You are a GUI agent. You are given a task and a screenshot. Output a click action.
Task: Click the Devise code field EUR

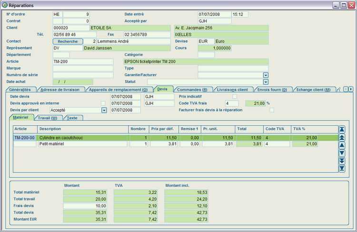(x=206, y=41)
